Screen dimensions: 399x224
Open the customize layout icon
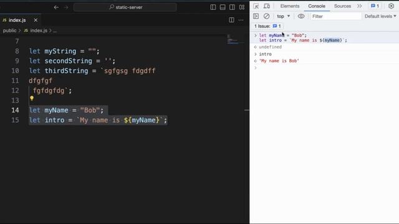click(x=242, y=7)
